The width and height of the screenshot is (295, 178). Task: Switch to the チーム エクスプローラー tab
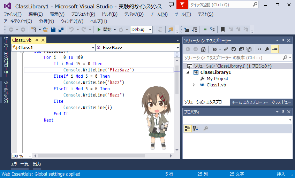250,102
